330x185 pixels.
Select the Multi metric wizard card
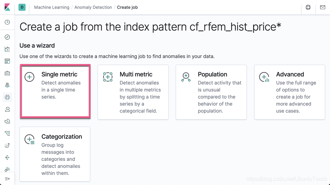[x=133, y=92]
